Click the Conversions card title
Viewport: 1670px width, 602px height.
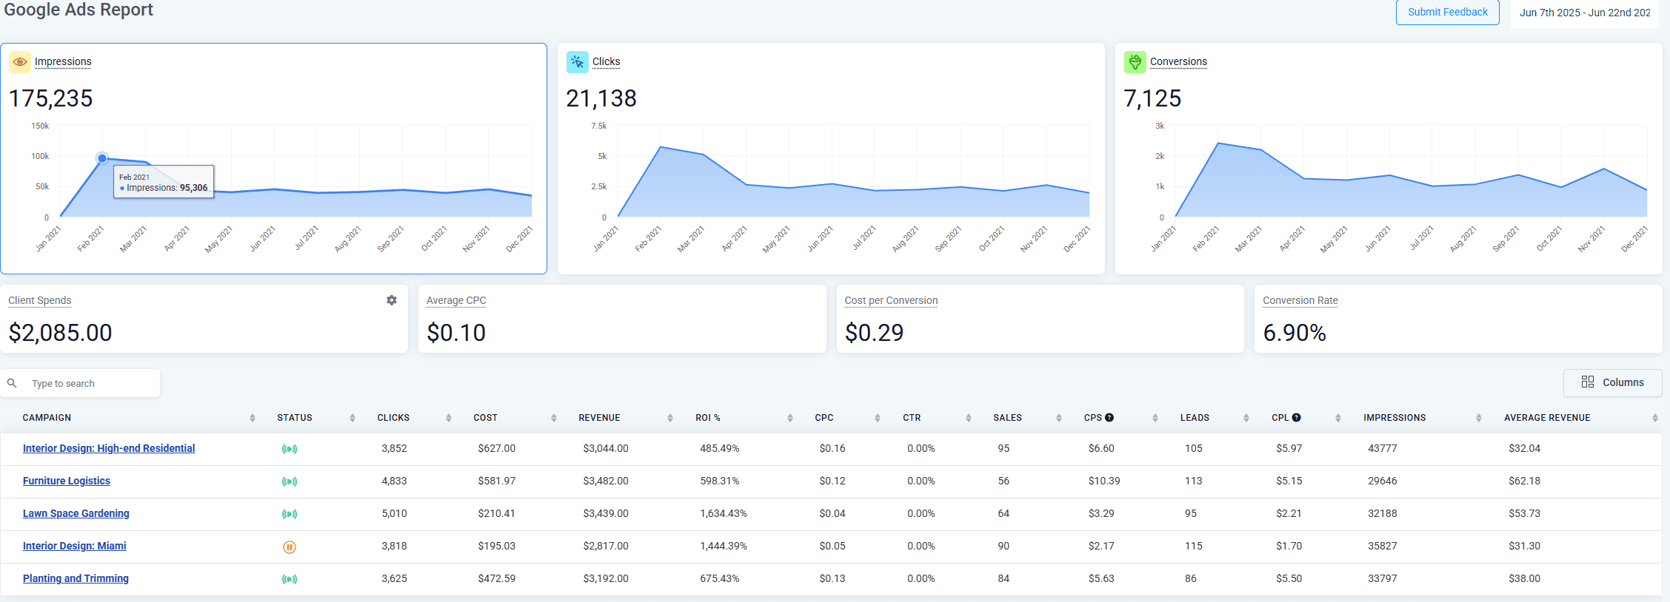[1178, 61]
